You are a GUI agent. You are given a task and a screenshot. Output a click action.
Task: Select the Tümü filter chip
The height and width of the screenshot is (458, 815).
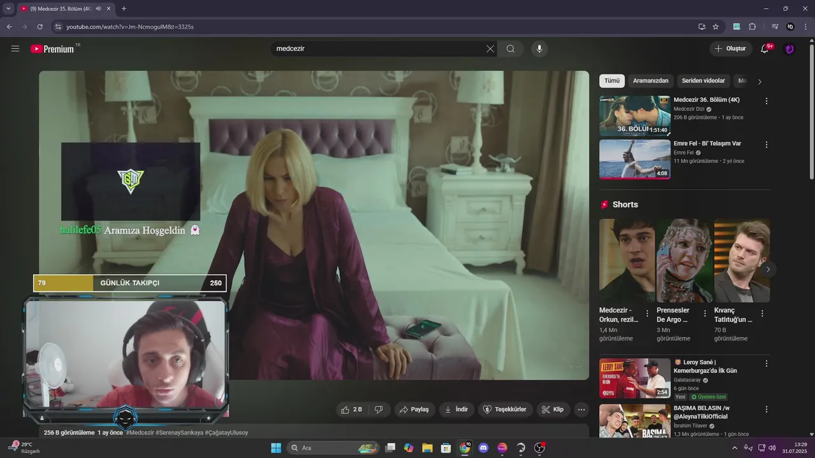click(612, 81)
